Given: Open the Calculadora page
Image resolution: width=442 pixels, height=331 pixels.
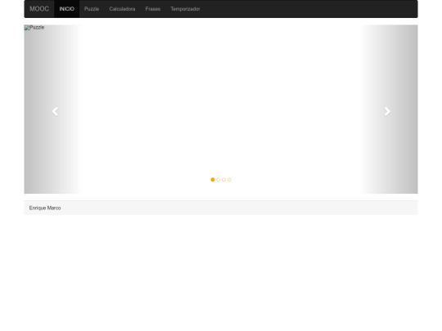Looking at the screenshot, I should coord(122,9).
